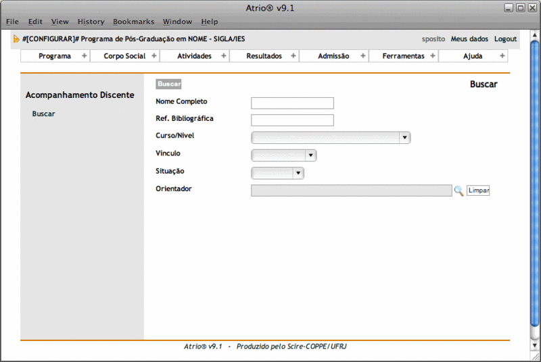The width and height of the screenshot is (541, 362).
Task: Expand the Corpo Social plus icon
Action: coord(154,56)
